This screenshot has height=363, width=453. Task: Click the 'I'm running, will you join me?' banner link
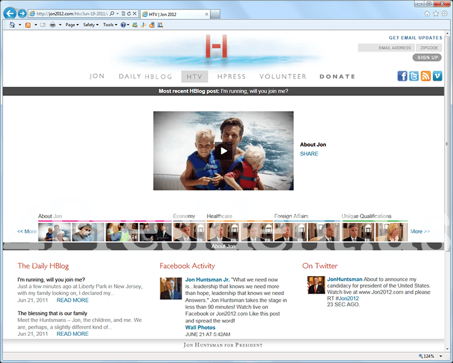tap(255, 91)
